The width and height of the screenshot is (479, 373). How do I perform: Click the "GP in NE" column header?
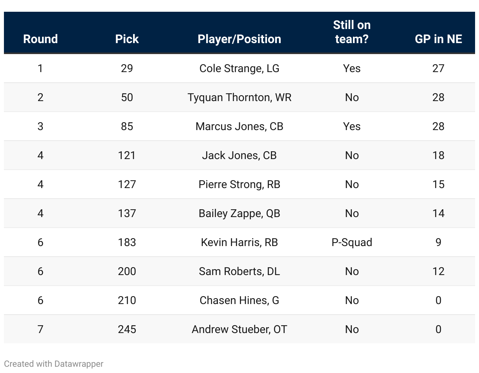pyautogui.click(x=438, y=39)
